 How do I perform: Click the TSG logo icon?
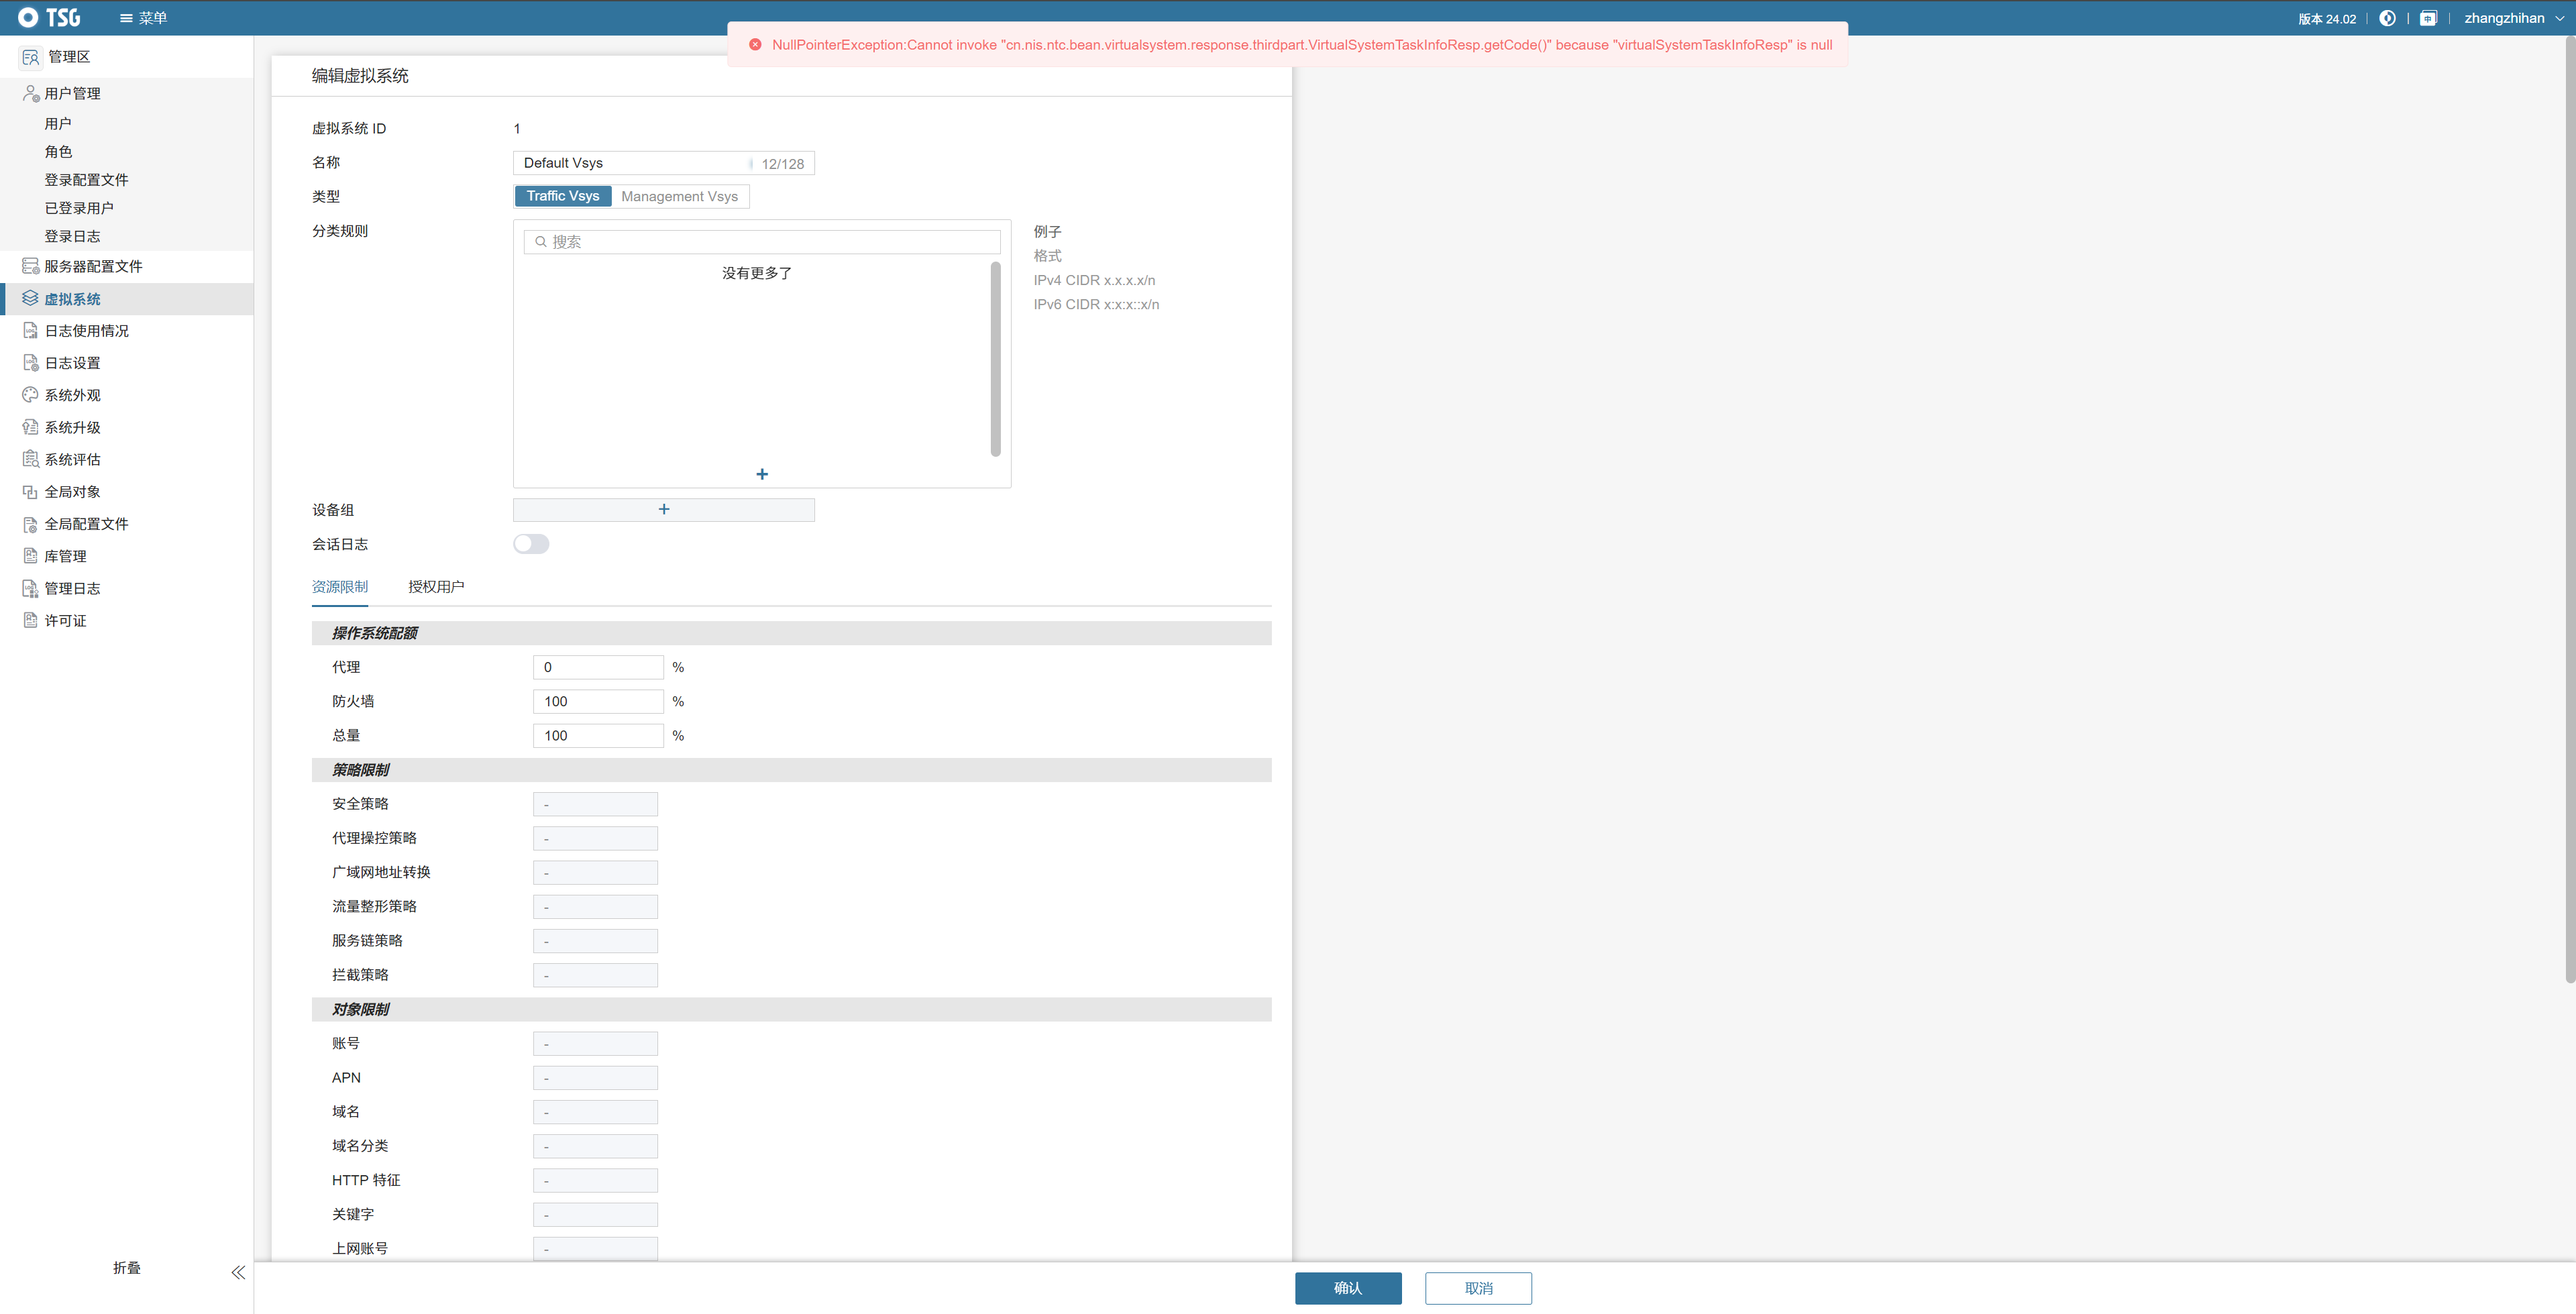(x=28, y=17)
